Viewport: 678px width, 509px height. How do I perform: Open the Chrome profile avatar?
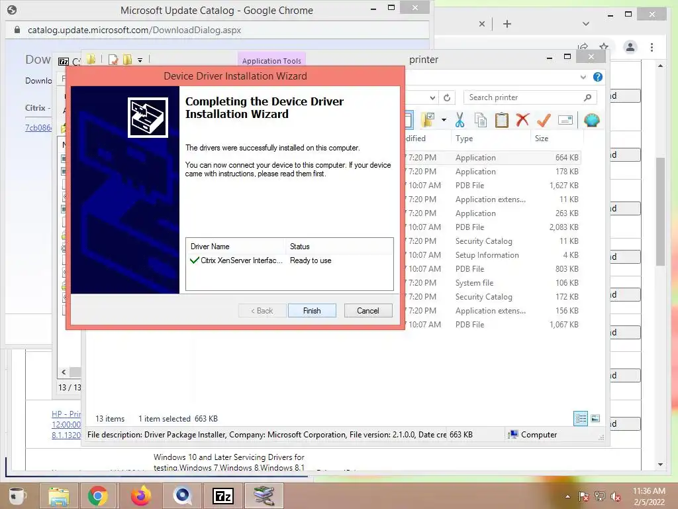click(630, 47)
